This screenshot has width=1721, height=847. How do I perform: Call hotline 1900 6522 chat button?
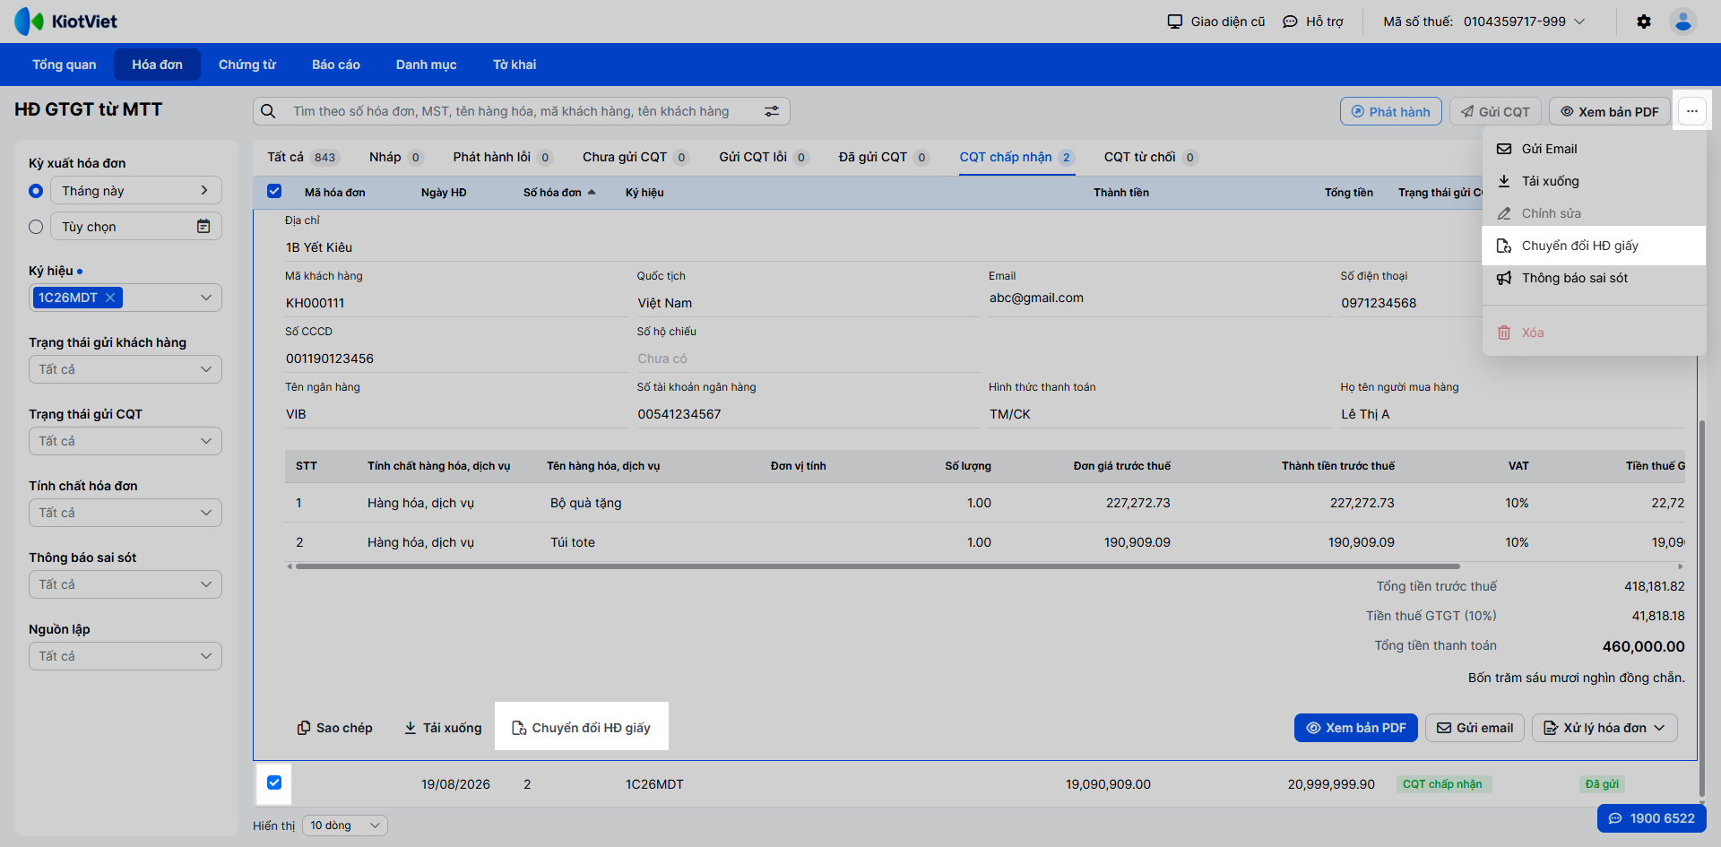[x=1652, y=818]
